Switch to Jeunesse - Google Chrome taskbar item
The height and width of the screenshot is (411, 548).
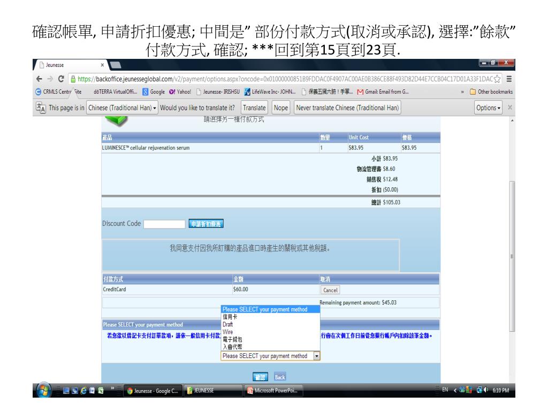(154, 391)
